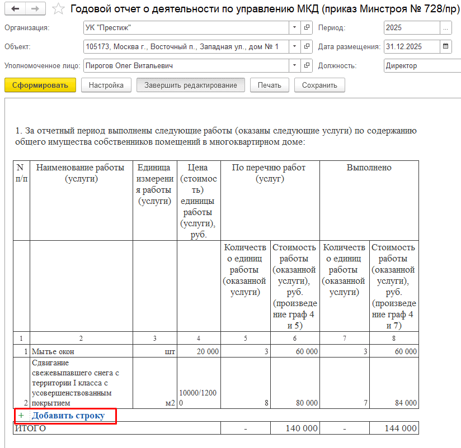Open calendar for Дата размещения
461x448 pixels.
click(446, 46)
